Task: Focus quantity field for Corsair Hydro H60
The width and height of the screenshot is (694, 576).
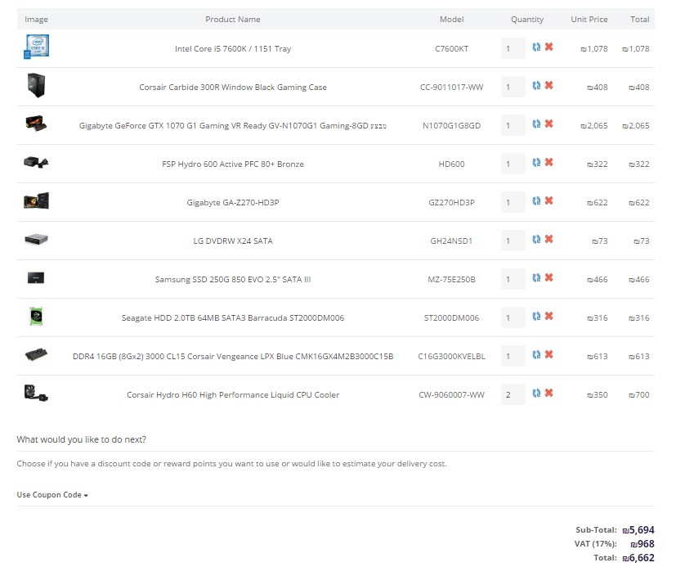Action: pos(513,394)
